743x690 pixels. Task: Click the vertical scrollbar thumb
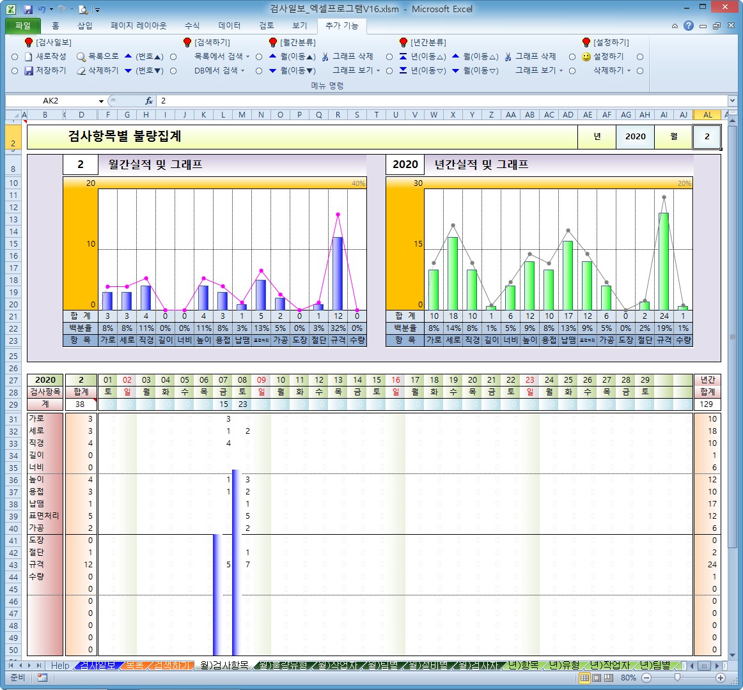click(x=733, y=337)
